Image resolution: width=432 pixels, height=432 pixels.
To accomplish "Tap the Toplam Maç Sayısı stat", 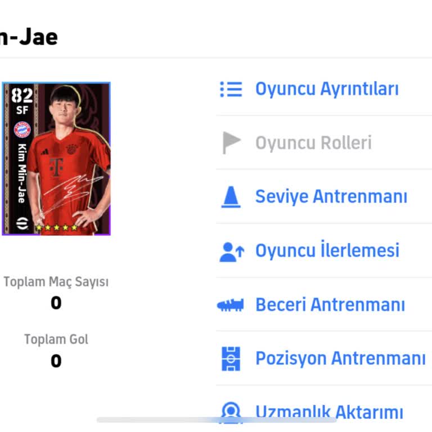I will pyautogui.click(x=56, y=282).
